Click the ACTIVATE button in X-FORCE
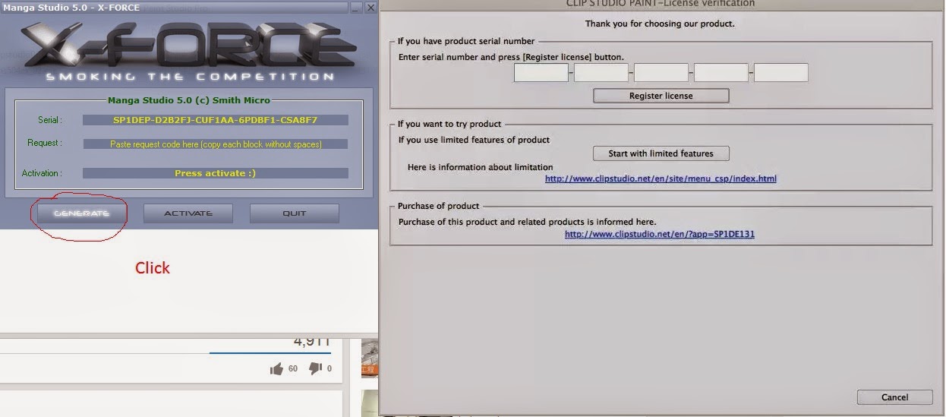The image size is (946, 417). click(x=188, y=213)
